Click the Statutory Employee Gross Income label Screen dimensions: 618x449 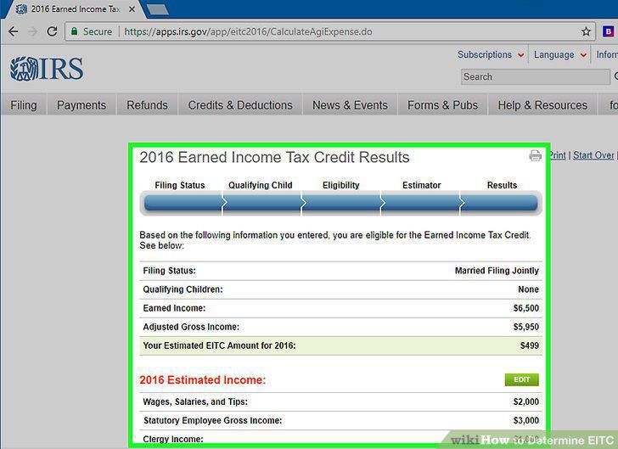(x=212, y=421)
